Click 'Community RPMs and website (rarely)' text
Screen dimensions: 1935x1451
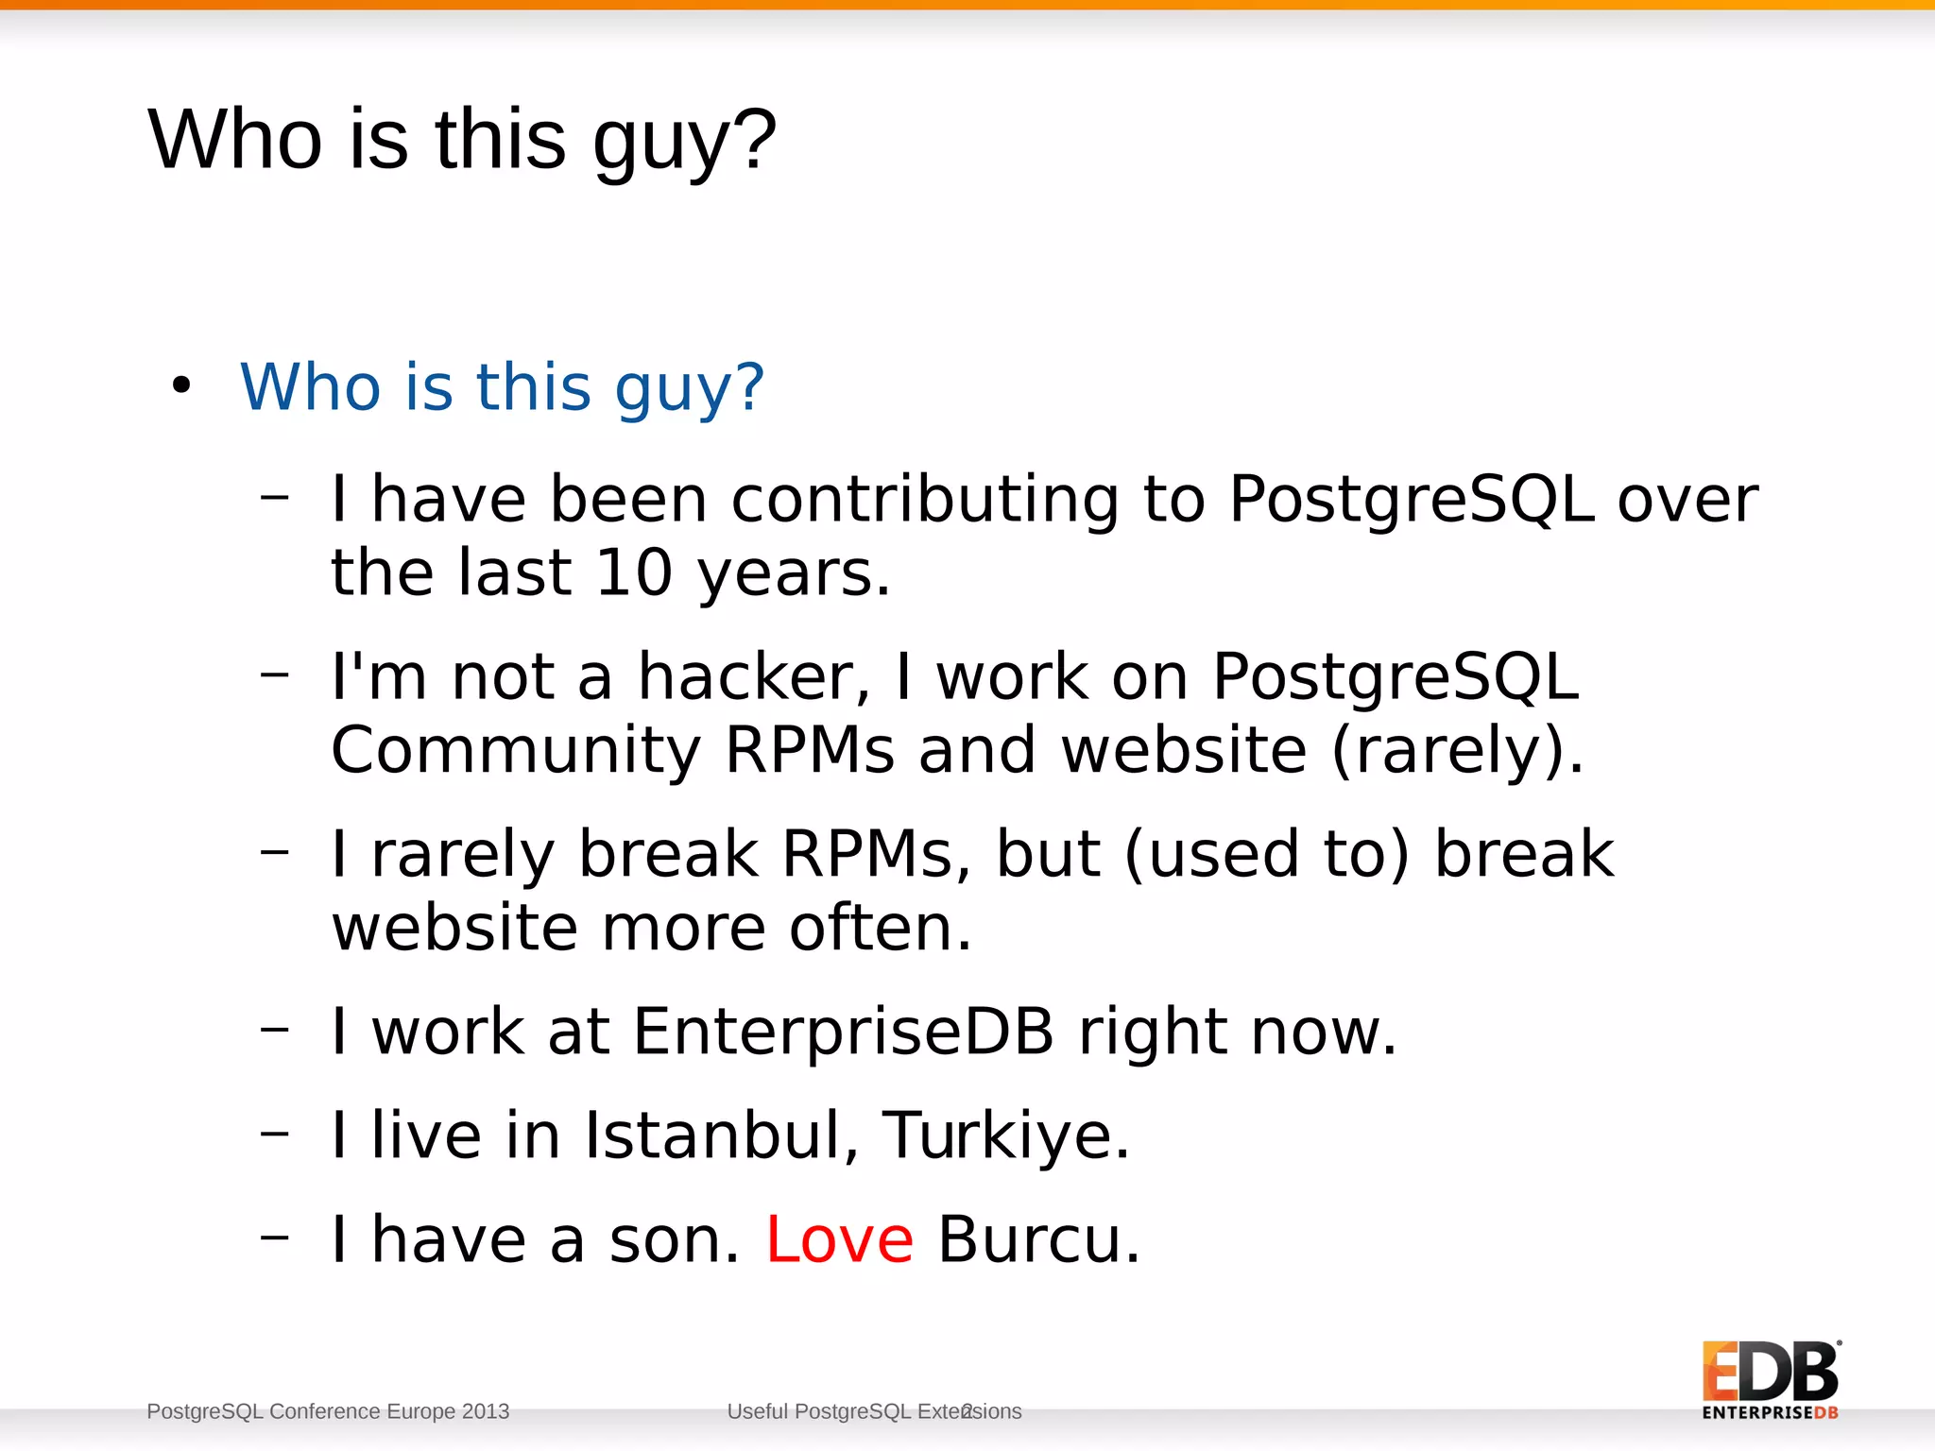tap(957, 750)
